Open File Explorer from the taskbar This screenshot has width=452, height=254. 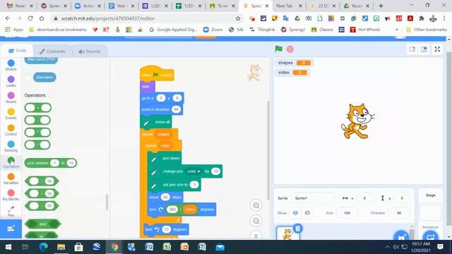point(61,247)
